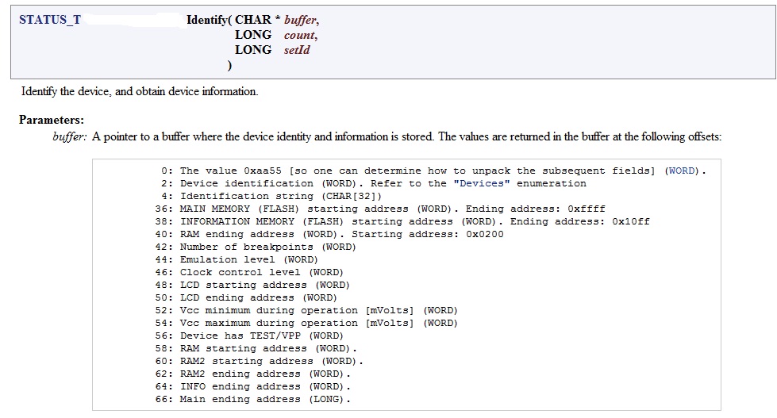Click the setId parameter in signature
The width and height of the screenshot is (777, 418).
tap(297, 50)
